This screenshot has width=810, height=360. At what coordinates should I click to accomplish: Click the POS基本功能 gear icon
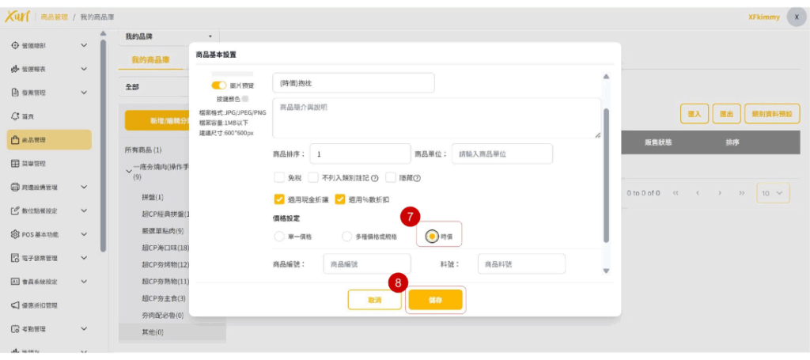pyautogui.click(x=15, y=235)
